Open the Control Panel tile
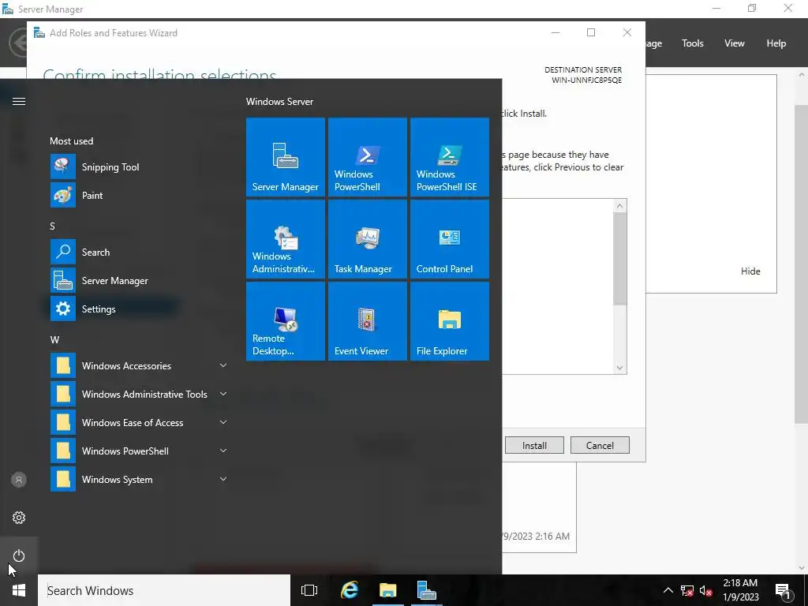The width and height of the screenshot is (808, 606). 449,239
